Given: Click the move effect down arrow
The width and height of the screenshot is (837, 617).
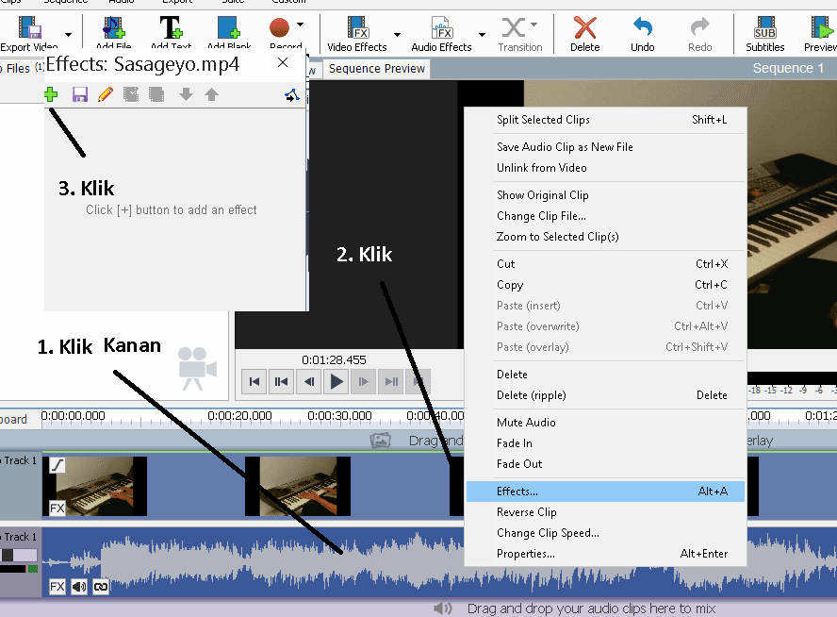Looking at the screenshot, I should click(186, 94).
